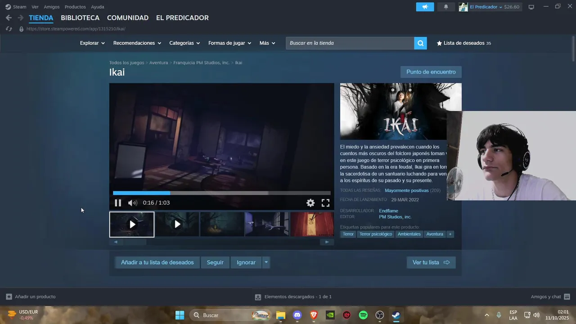
Task: Mute the trailer audio
Action: [132, 203]
